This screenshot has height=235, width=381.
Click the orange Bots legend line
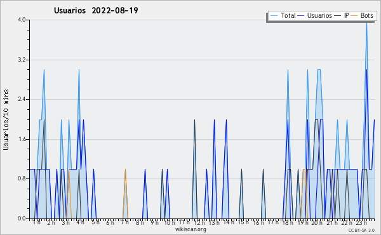coord(354,16)
